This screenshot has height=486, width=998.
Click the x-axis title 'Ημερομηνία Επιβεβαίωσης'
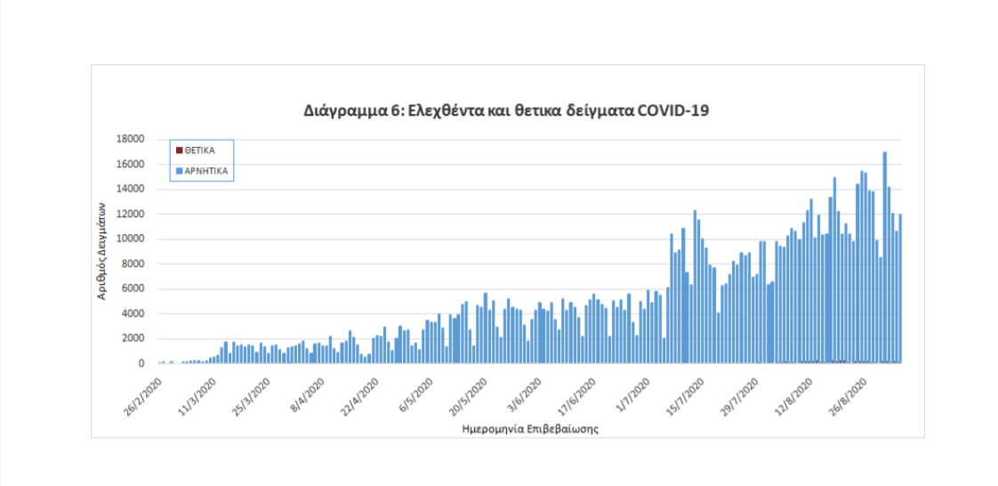(529, 428)
